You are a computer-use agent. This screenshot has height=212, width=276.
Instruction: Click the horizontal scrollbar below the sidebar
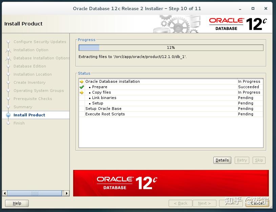click(35, 193)
